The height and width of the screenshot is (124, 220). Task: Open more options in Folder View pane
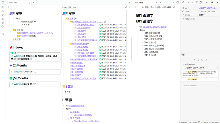129,7
